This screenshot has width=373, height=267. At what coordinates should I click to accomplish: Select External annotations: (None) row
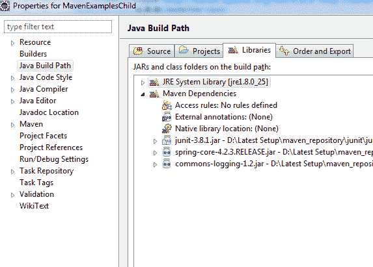[224, 117]
